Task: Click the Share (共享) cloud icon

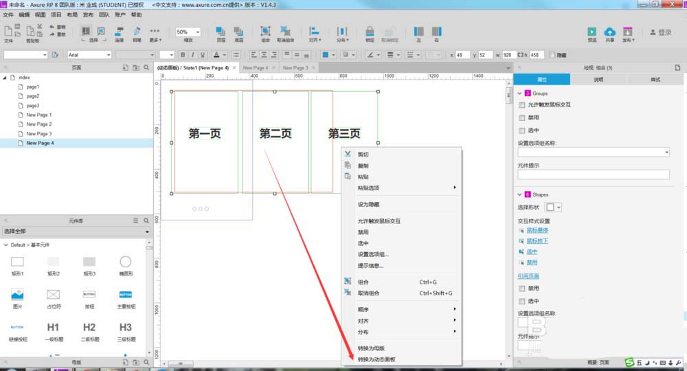Action: [609, 32]
